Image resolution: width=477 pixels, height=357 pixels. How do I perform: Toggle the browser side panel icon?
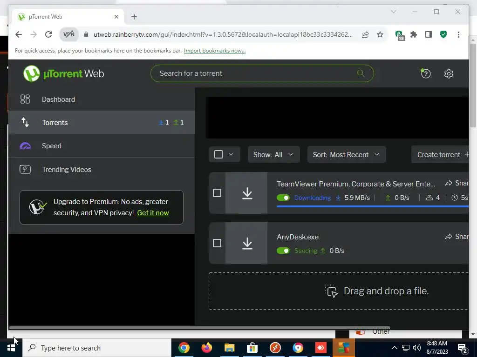429,34
